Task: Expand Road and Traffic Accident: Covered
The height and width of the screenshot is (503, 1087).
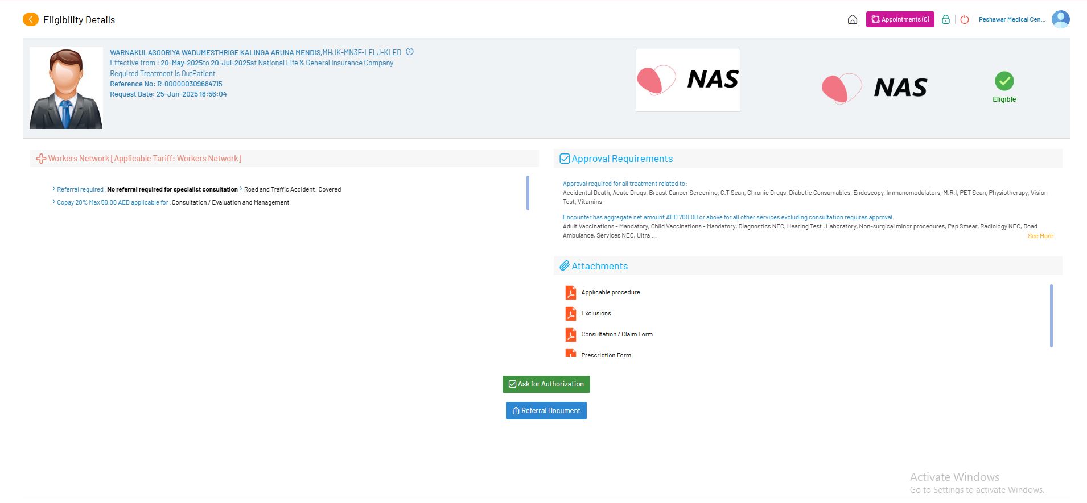Action: coord(291,189)
